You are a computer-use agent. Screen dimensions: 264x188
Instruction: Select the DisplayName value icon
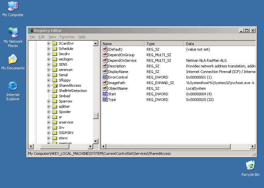[105, 71]
